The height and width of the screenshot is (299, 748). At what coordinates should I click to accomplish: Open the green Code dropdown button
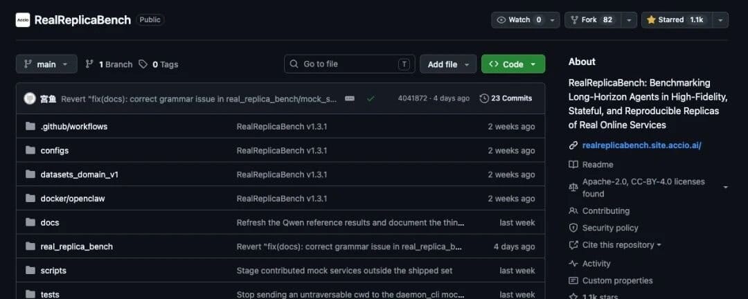point(513,64)
